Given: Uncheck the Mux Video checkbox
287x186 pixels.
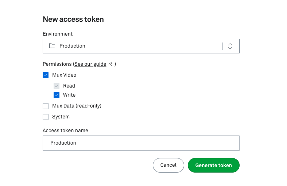Looking at the screenshot, I should (x=46, y=75).
